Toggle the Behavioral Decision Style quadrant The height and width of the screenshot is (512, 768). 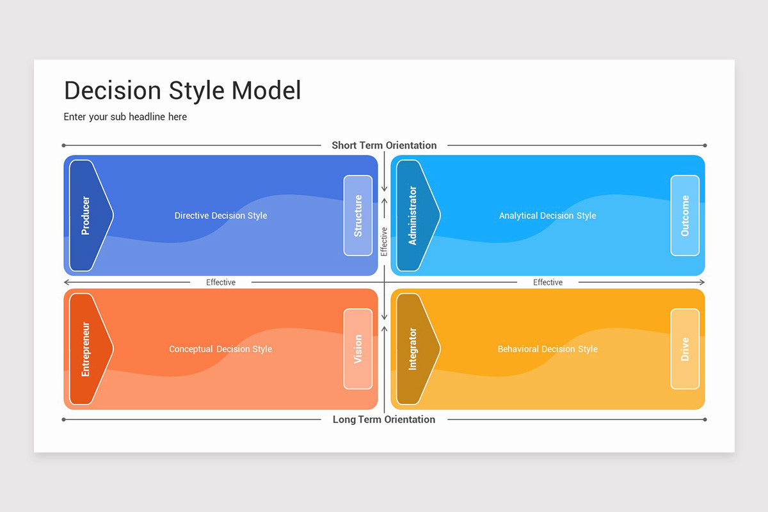tap(547, 349)
